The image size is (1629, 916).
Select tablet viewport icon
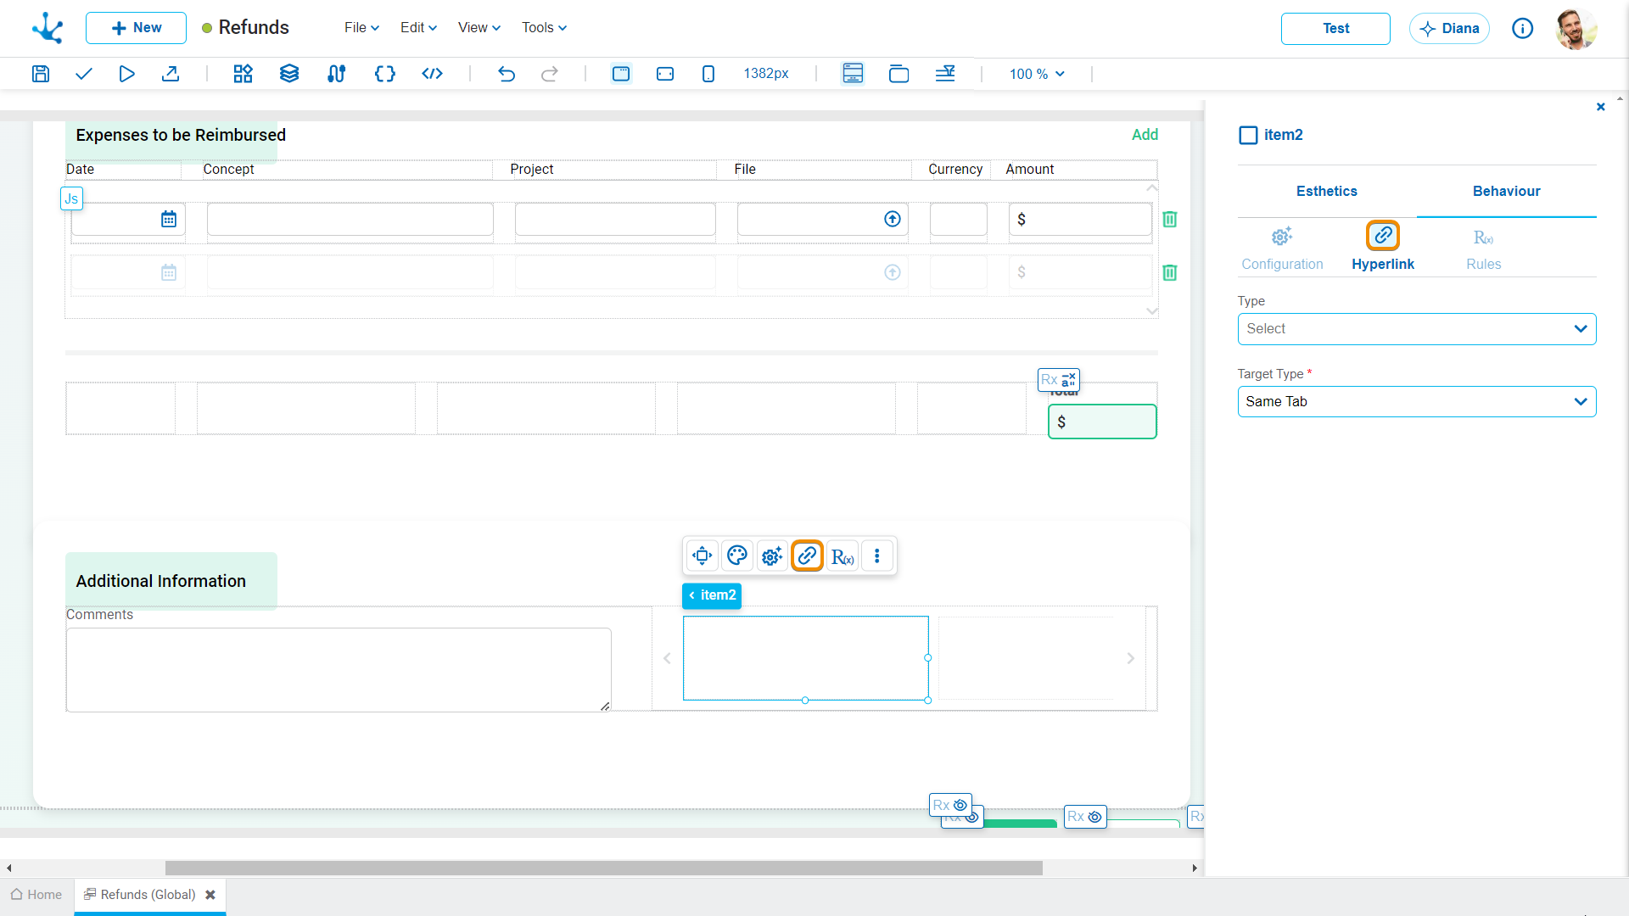(x=665, y=74)
